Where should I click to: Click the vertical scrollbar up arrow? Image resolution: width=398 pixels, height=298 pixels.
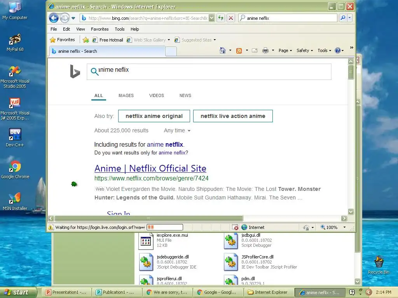pos(351,61)
